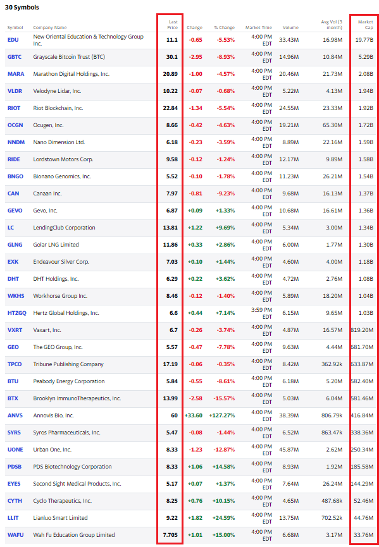Image resolution: width=379 pixels, height=547 pixels.
Task: Click the '3:59 PM EDT' market time
Action: [261, 313]
